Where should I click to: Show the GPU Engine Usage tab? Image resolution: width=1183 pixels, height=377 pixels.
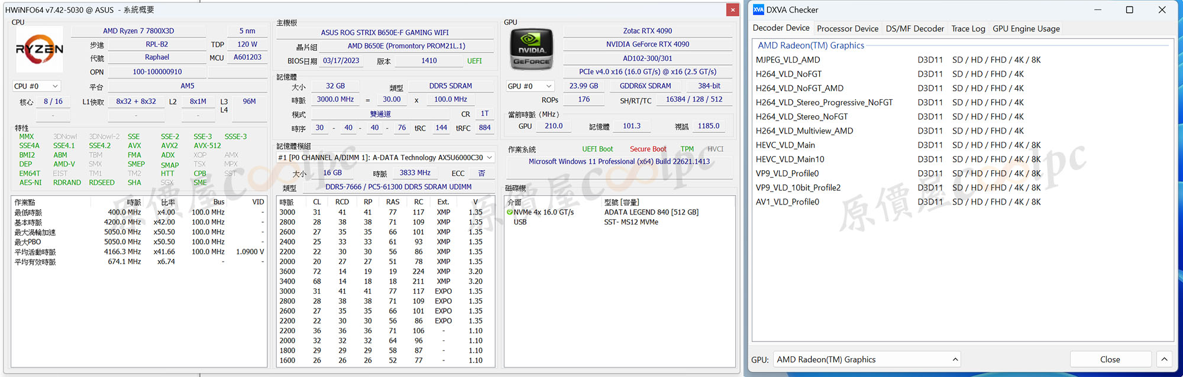[x=1026, y=28]
